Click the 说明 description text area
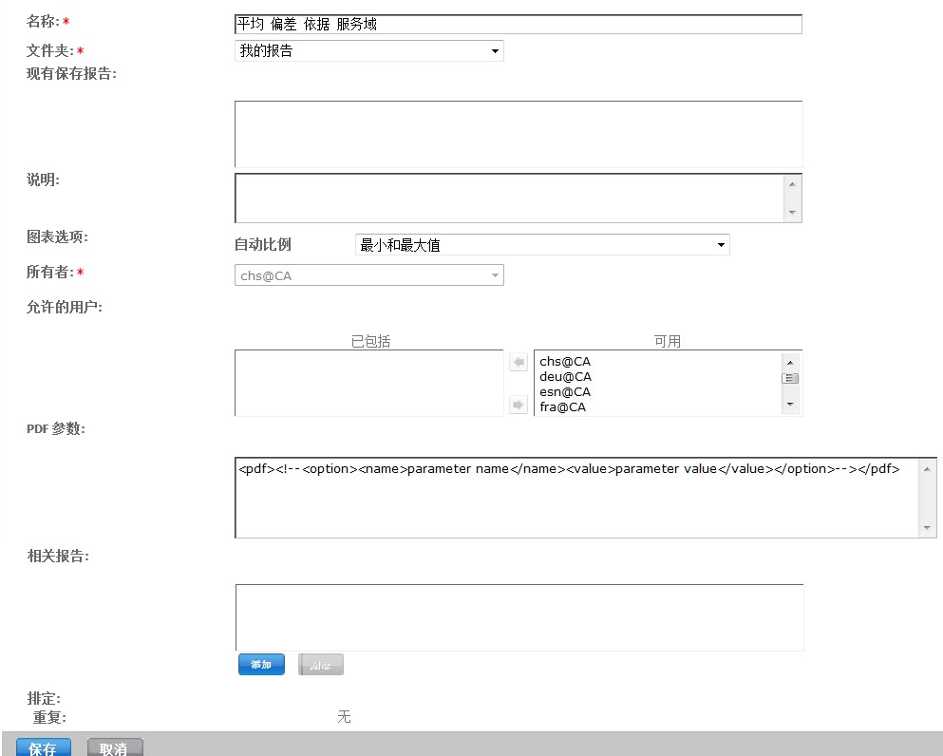This screenshot has width=943, height=756. click(x=518, y=198)
